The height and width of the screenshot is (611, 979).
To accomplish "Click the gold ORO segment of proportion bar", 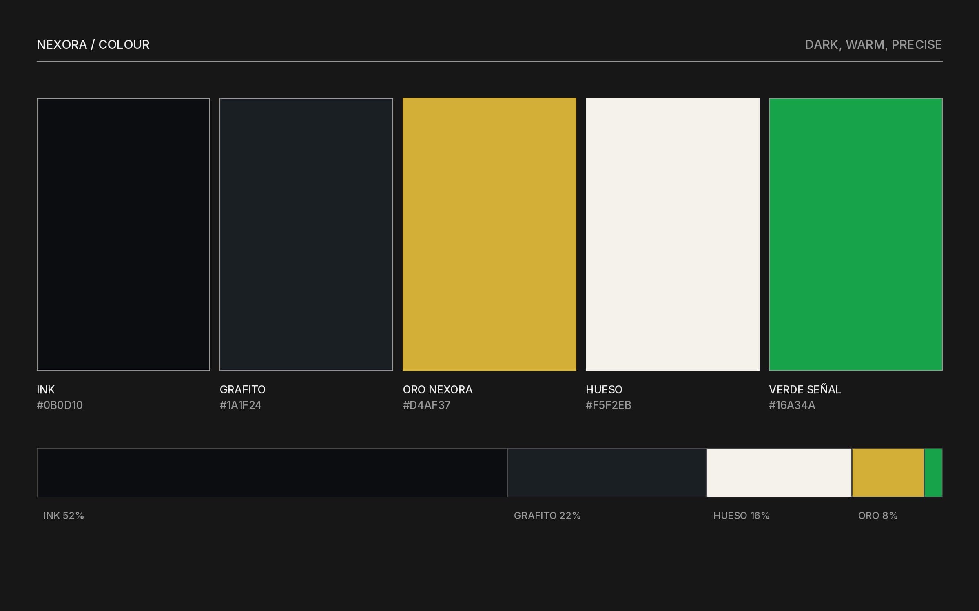I will (888, 473).
